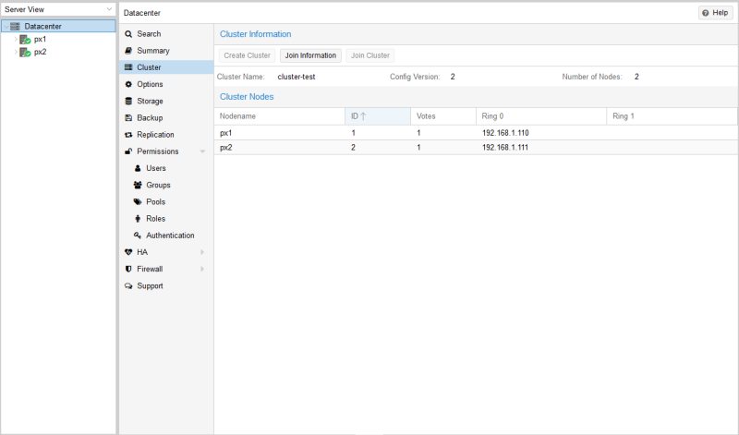Screen dimensions: 739x435
Task: Click the Datacenter icon in tree
Action: pos(15,27)
